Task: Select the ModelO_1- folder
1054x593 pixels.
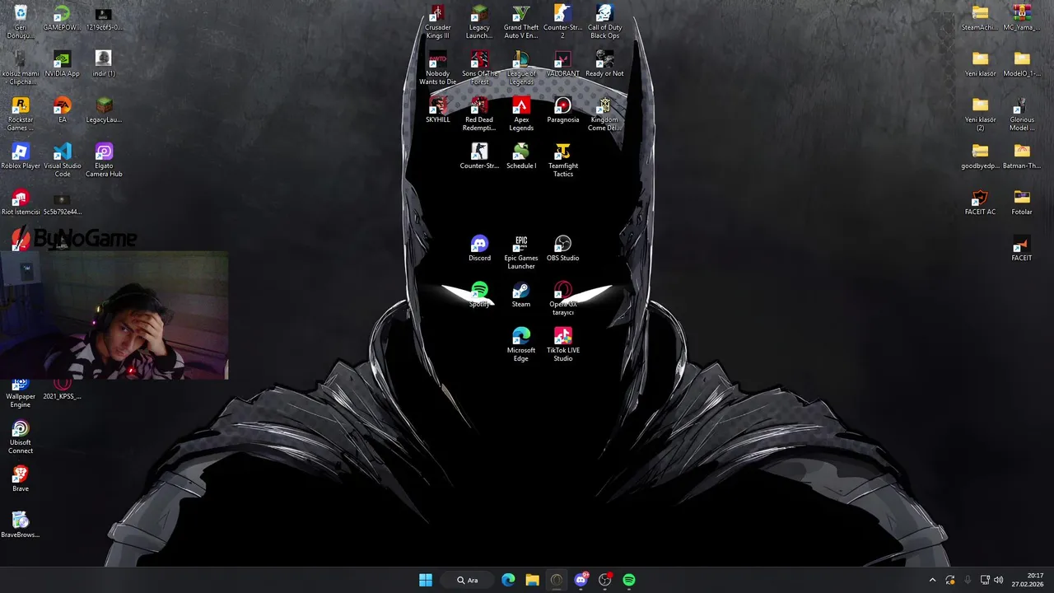Action: coord(1022,63)
